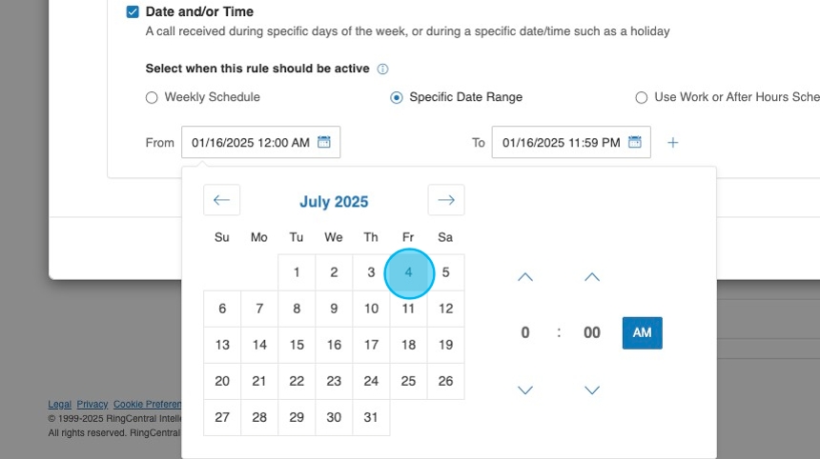Viewport: 820px width, 459px height.
Task: Open the Privacy link in footer
Action: pyautogui.click(x=92, y=405)
